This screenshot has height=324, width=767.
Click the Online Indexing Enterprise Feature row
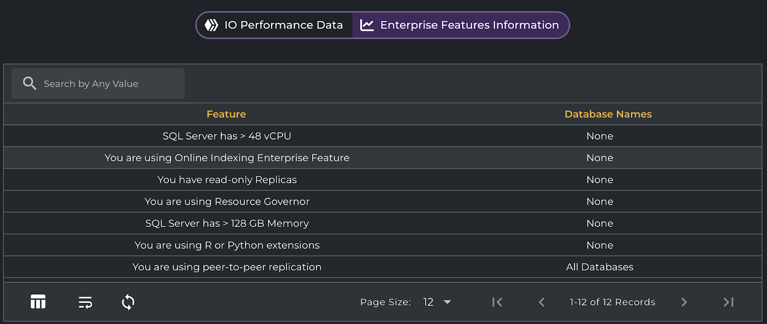coord(227,158)
